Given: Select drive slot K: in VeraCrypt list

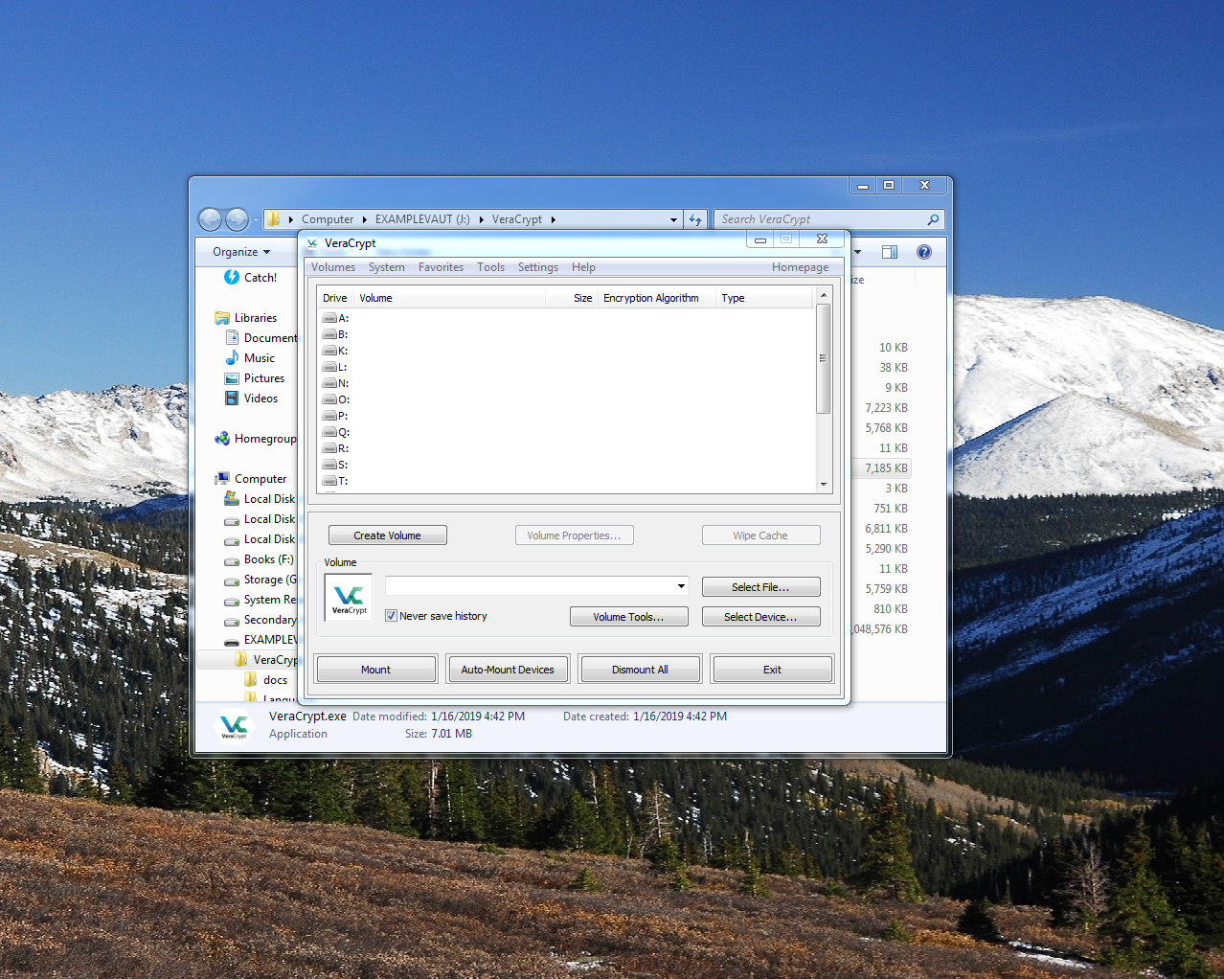Looking at the screenshot, I should coord(336,351).
